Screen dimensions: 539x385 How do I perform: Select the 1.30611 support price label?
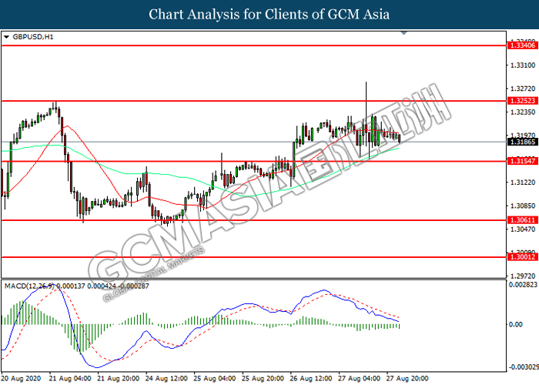tap(523, 220)
